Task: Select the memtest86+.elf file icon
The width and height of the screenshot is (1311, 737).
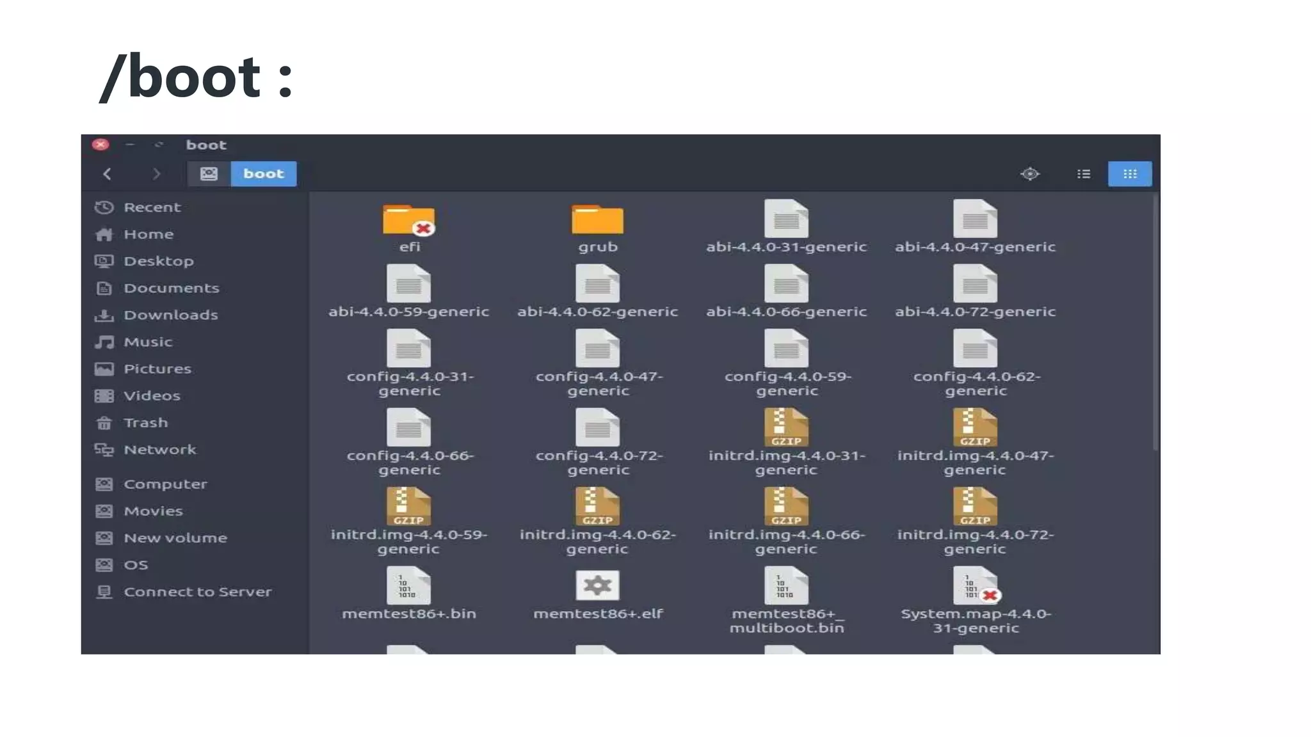Action: click(x=597, y=585)
